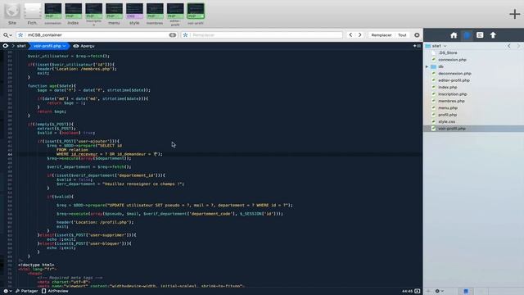Click the Partager share button

(26, 291)
